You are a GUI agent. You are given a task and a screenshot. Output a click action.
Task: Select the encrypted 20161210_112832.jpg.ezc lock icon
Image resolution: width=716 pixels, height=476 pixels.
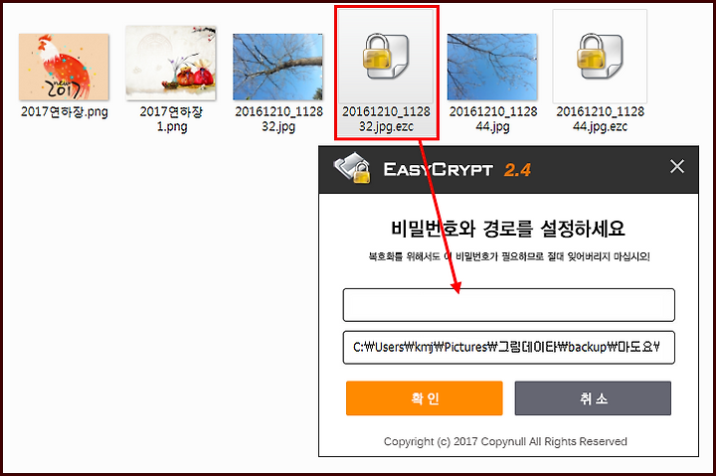(x=386, y=56)
